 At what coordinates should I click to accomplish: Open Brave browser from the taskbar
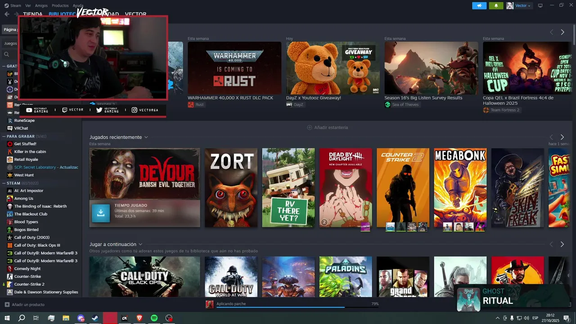pos(139,318)
